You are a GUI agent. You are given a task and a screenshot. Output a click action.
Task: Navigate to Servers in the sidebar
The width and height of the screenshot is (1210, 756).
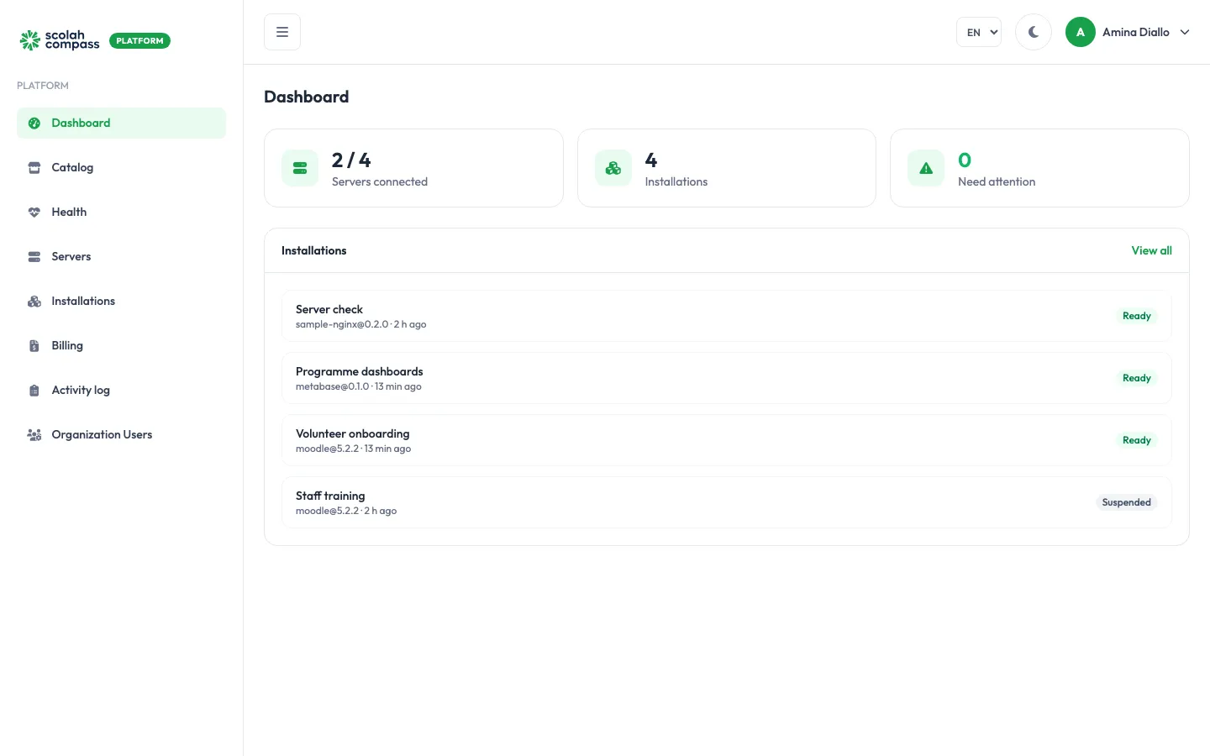(121, 256)
